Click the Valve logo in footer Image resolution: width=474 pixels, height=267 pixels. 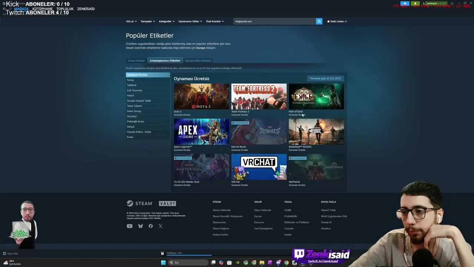167,203
